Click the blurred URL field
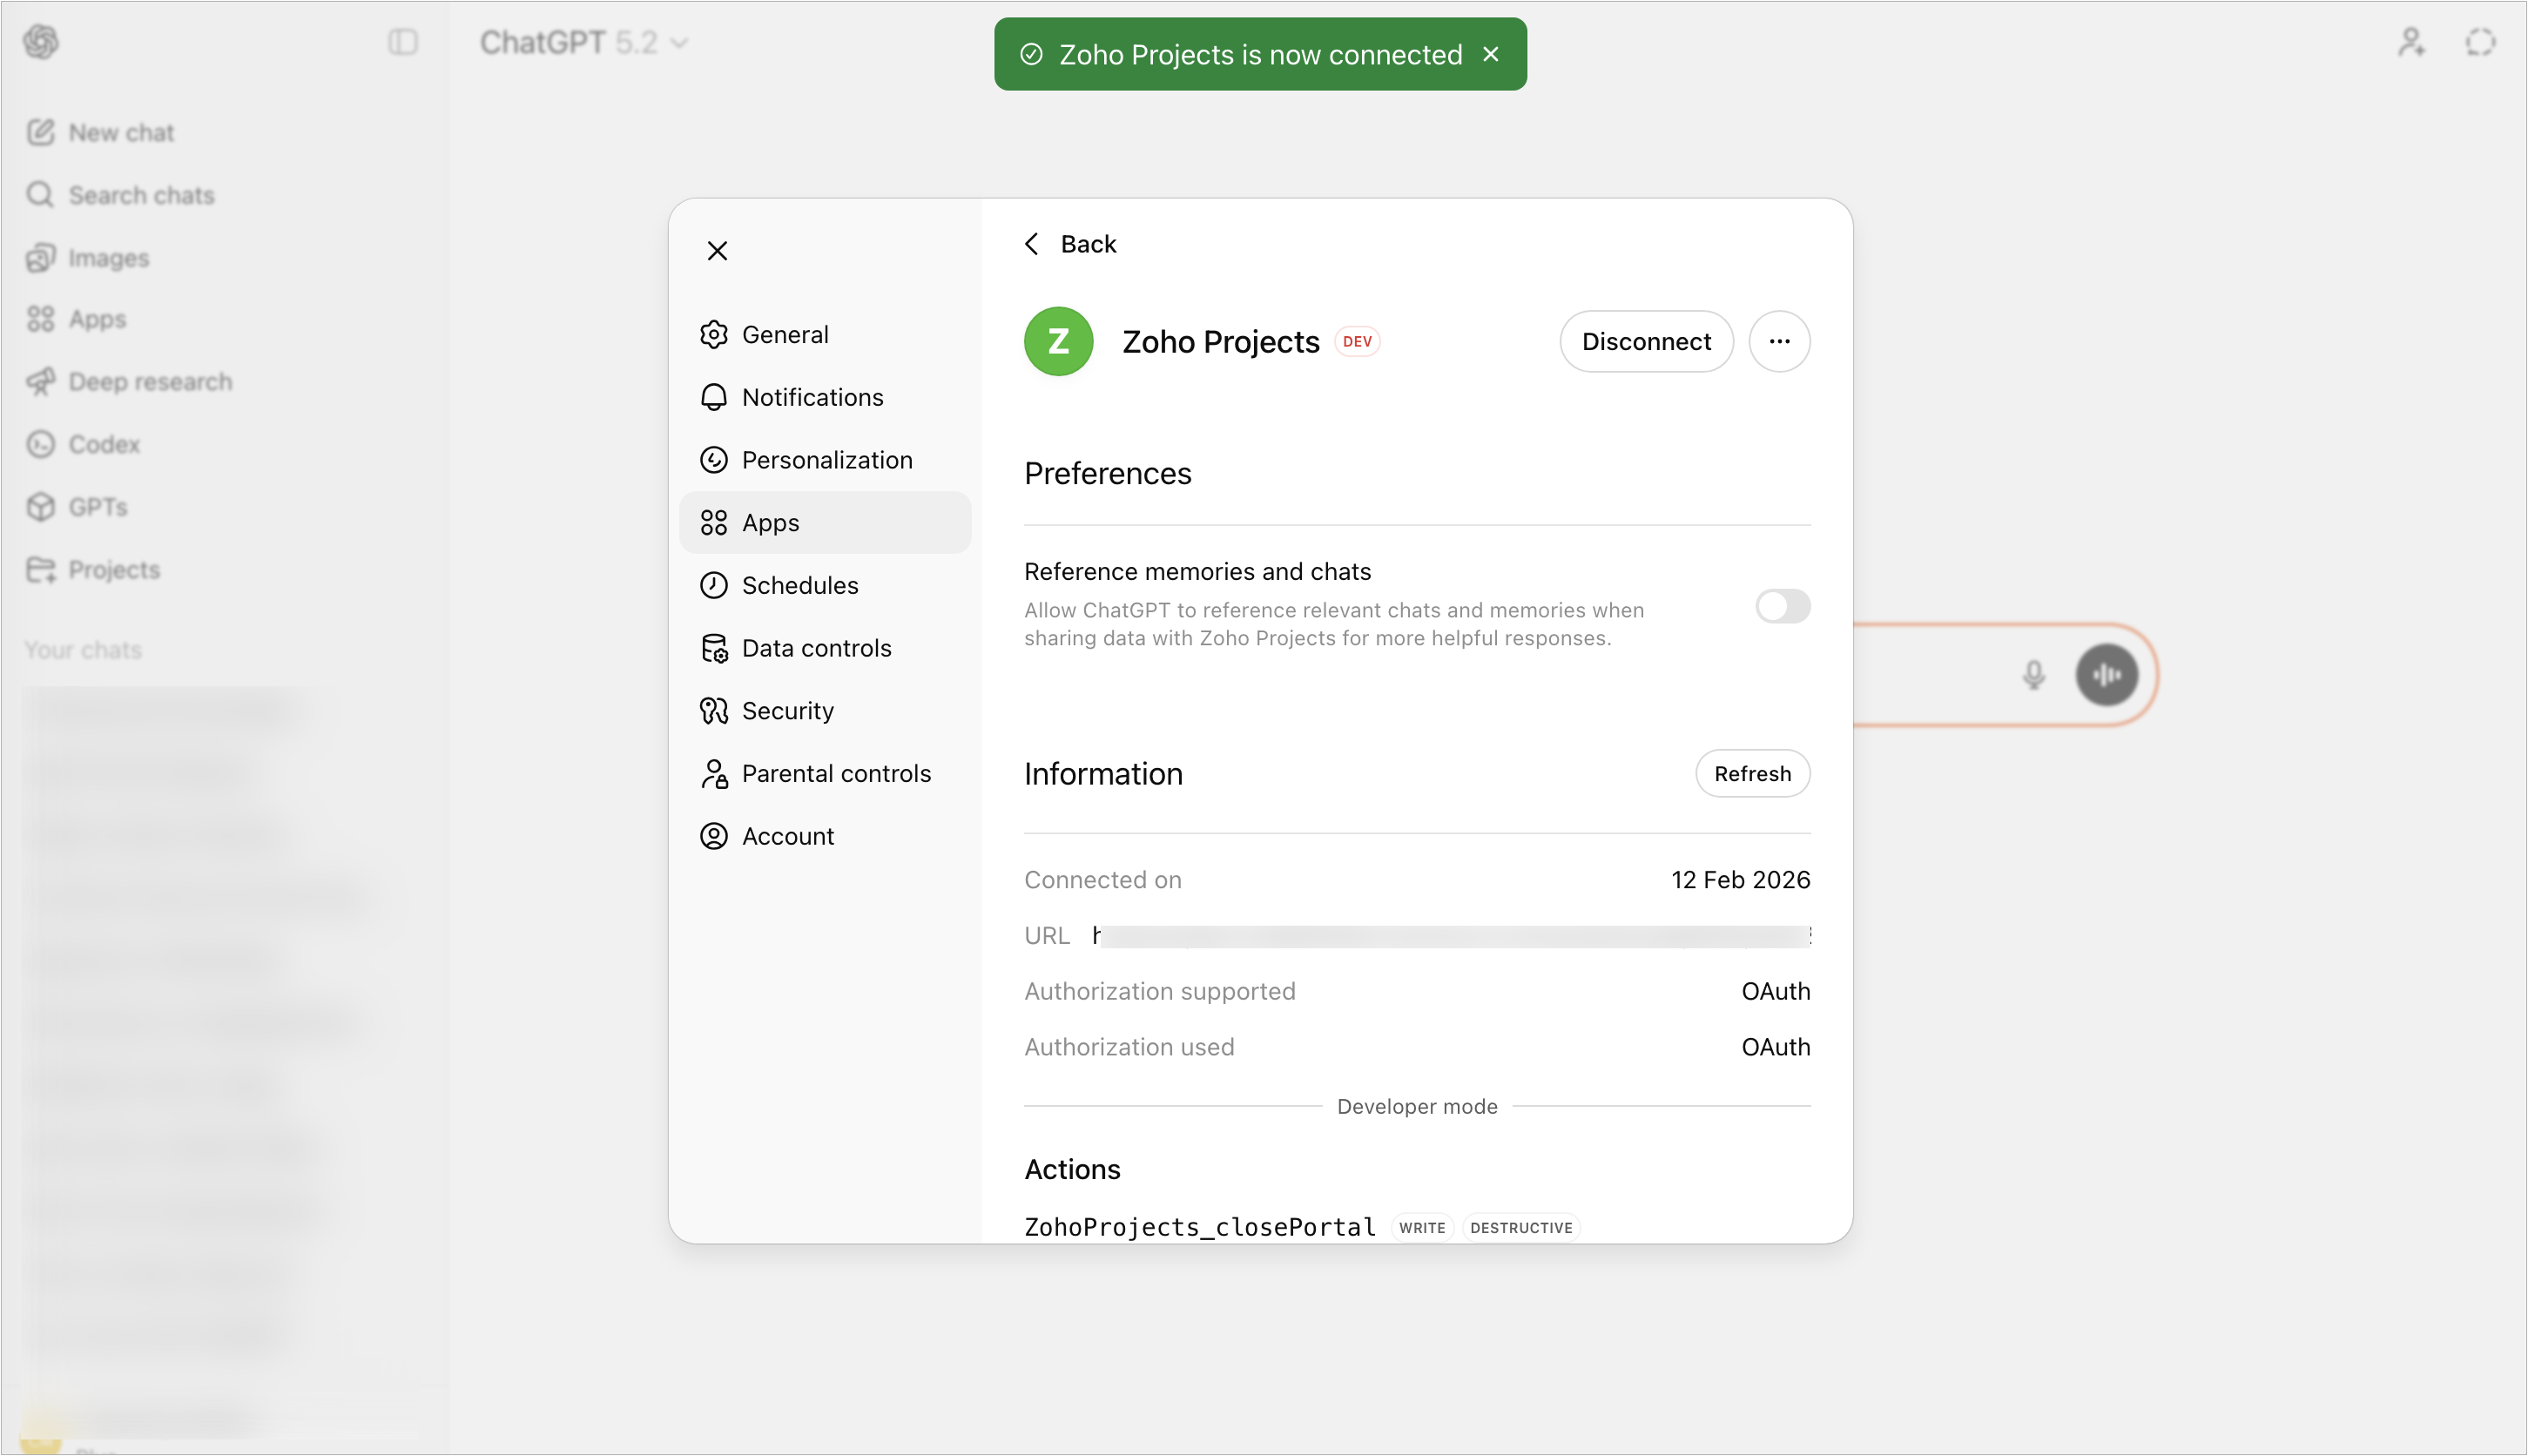 click(x=1450, y=936)
